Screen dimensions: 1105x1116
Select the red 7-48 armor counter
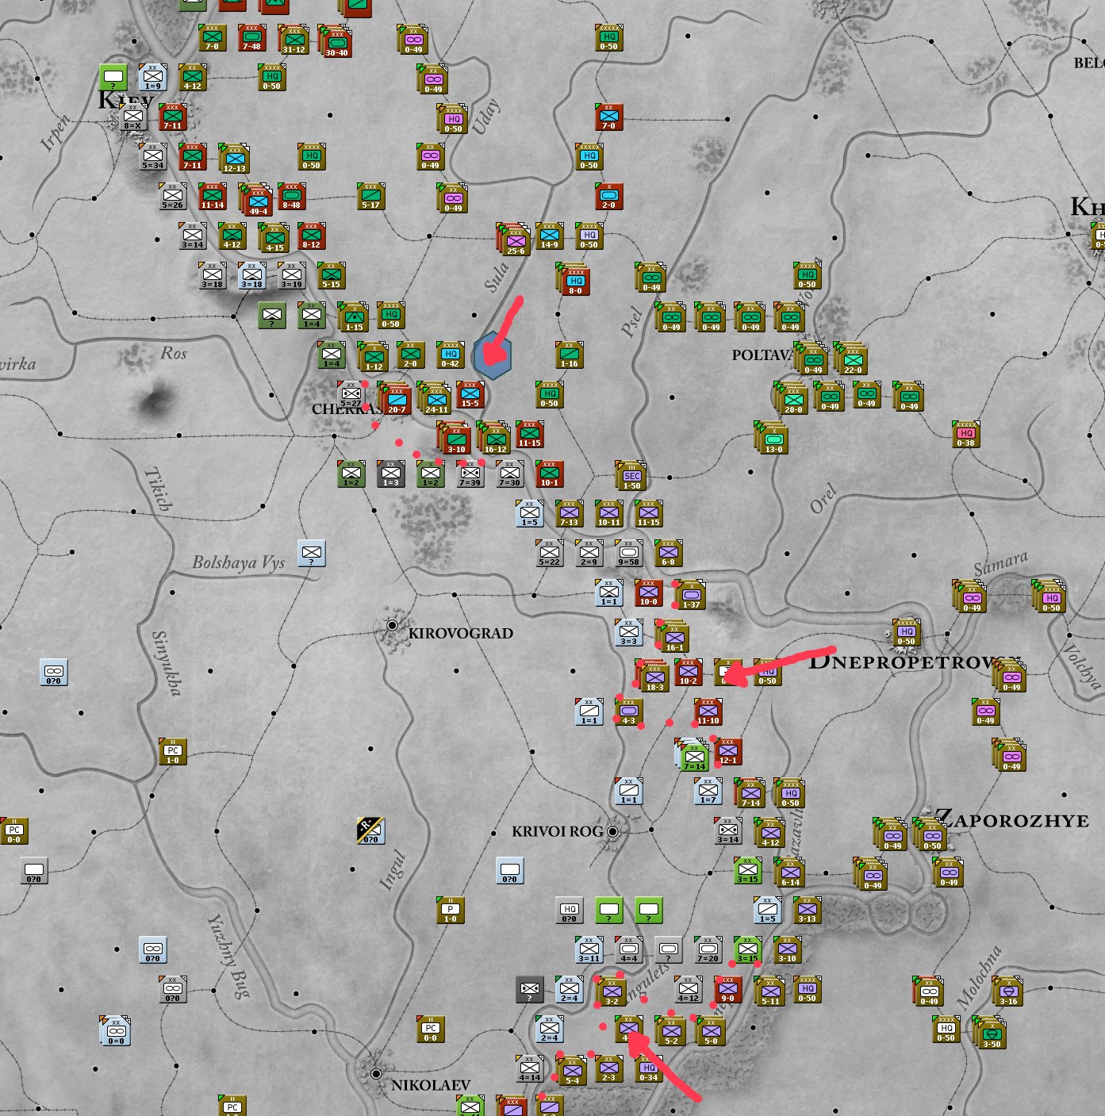(252, 38)
